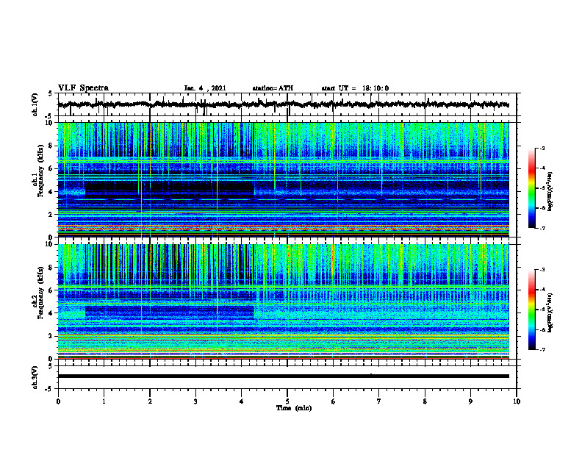Click time-axis tick label "0"
Viewport: 582px width, 450px height.
[58, 401]
